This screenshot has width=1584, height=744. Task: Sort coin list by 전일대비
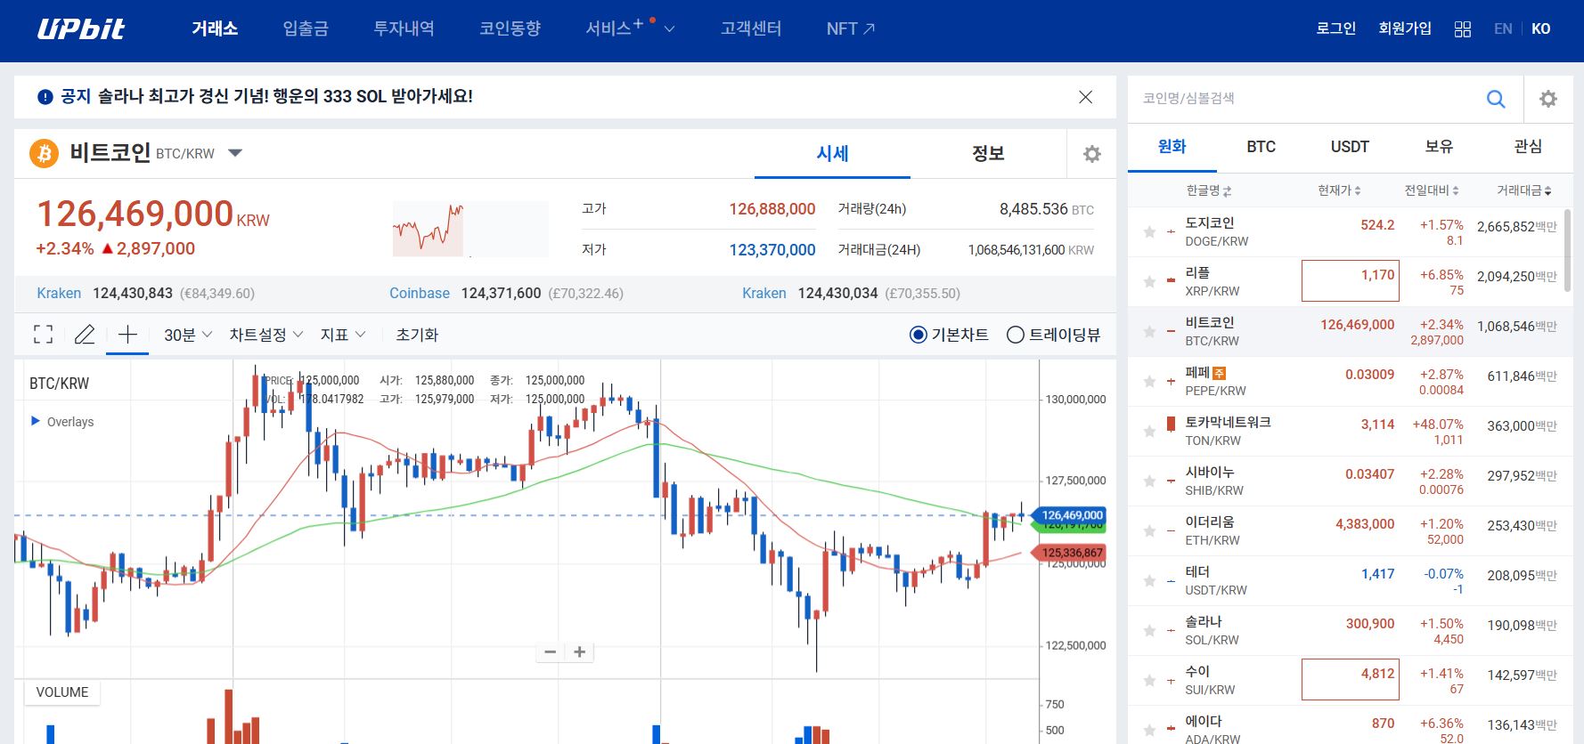point(1432,190)
